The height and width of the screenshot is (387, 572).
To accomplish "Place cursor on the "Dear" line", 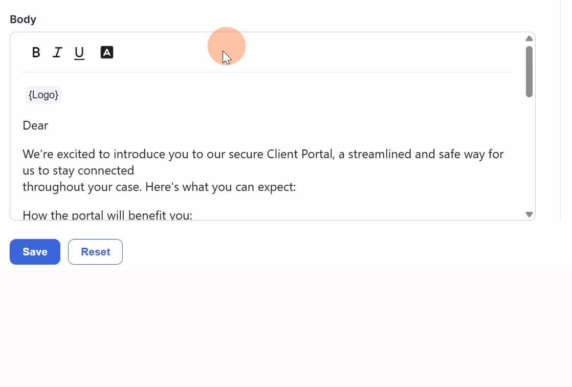I will pyautogui.click(x=35, y=126).
